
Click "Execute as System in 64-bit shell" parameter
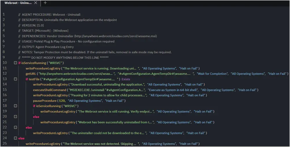(x=173, y=90)
